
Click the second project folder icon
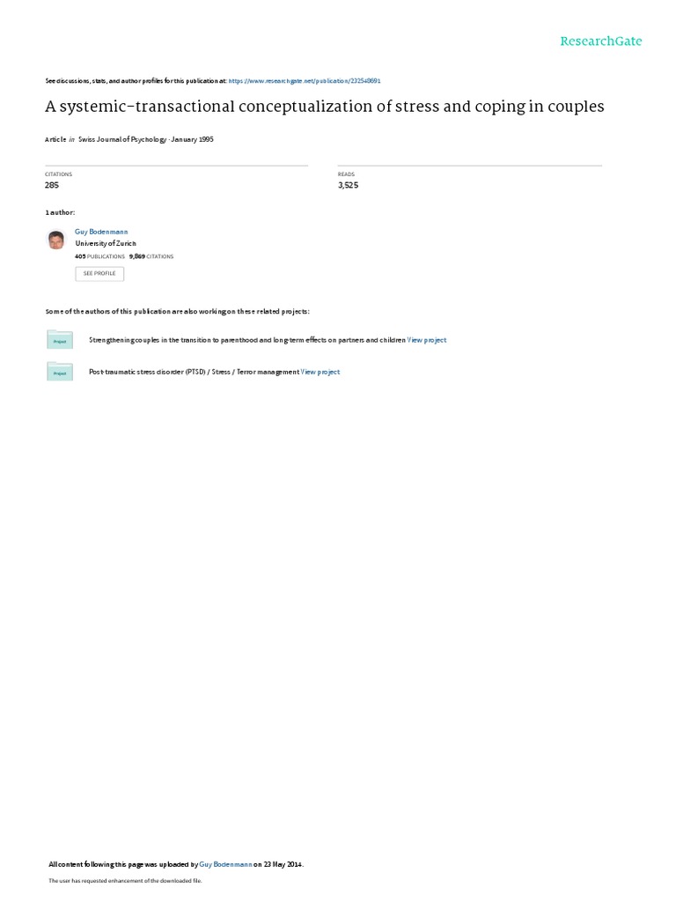click(x=60, y=372)
